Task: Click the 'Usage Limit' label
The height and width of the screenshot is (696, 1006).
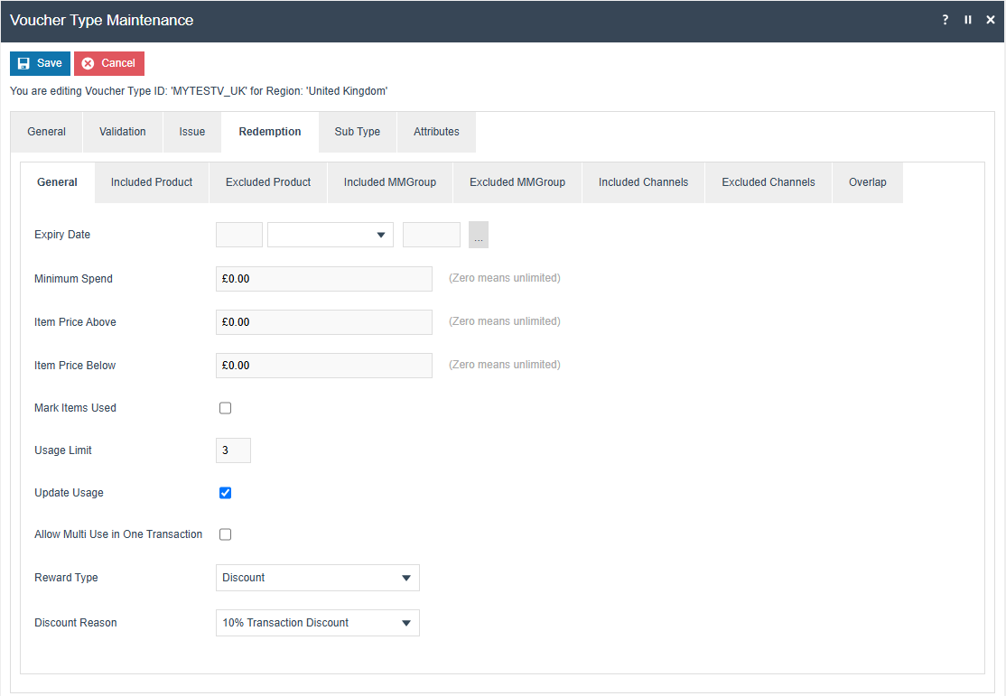Action: (63, 450)
